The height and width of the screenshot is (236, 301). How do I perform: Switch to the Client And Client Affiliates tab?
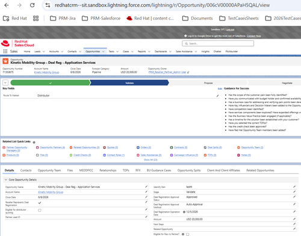(223, 170)
